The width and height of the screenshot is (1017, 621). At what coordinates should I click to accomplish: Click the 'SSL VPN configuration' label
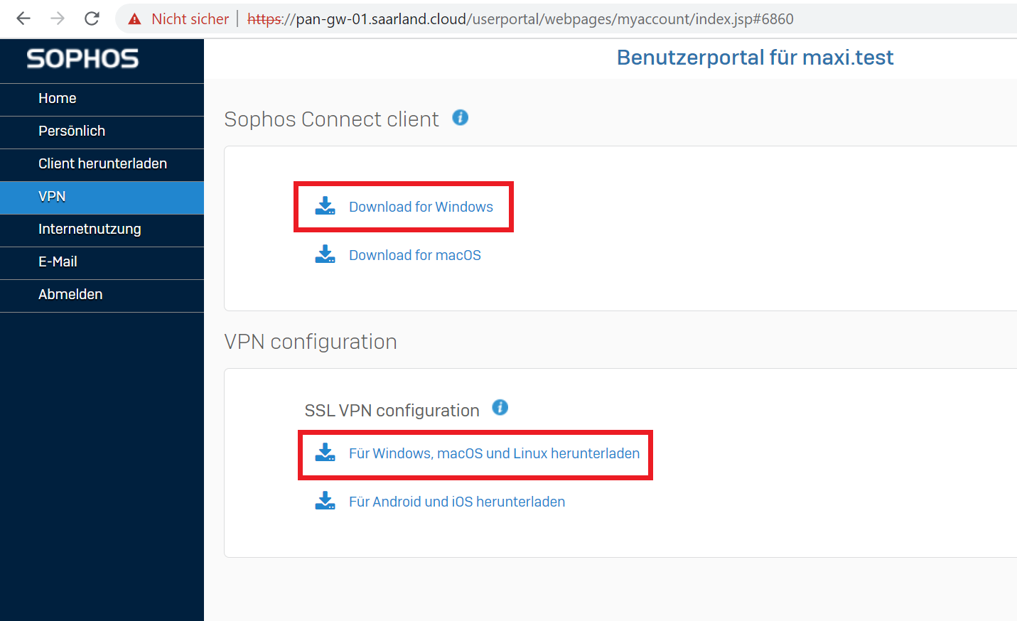click(392, 411)
